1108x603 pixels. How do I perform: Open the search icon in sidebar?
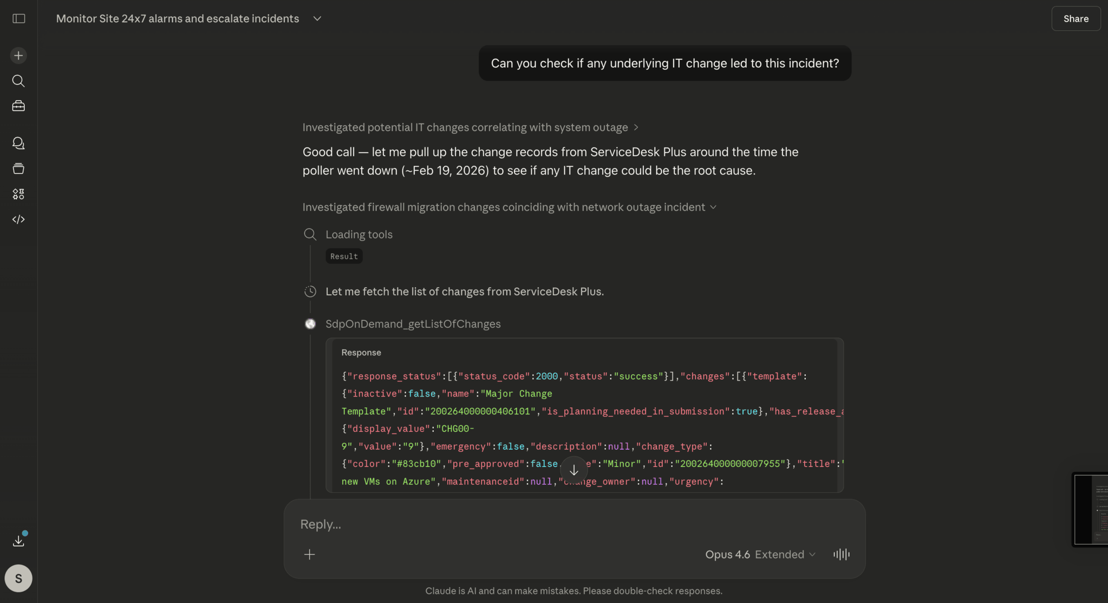(18, 81)
